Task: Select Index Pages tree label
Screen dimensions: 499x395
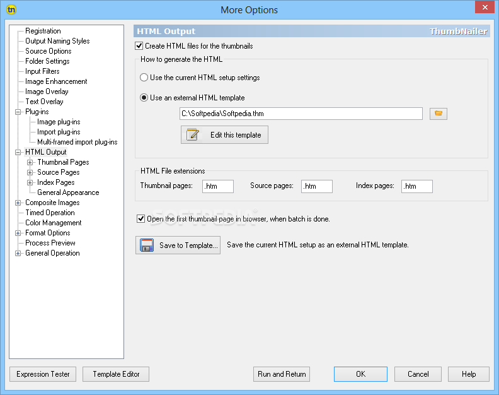Action: pyautogui.click(x=55, y=182)
